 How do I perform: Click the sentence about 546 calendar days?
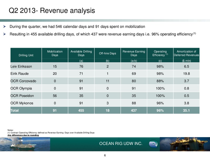point(77,27)
